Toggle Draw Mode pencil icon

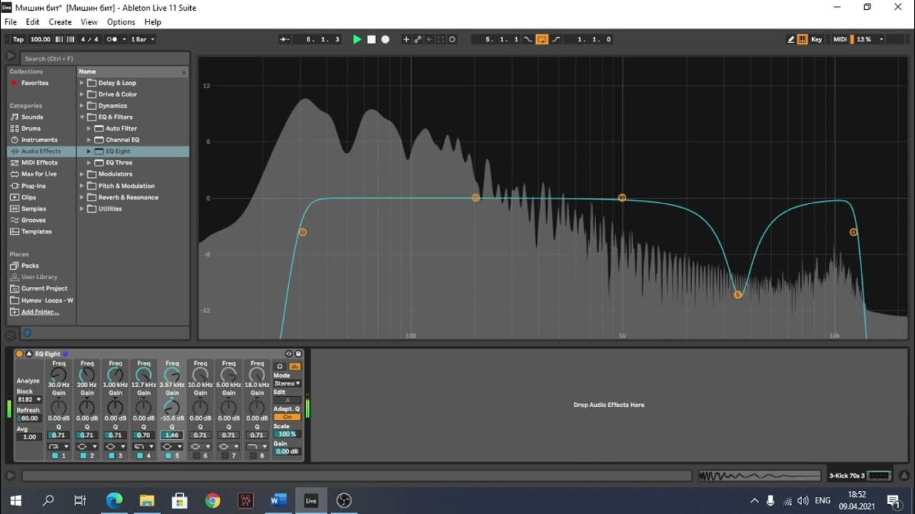click(791, 39)
